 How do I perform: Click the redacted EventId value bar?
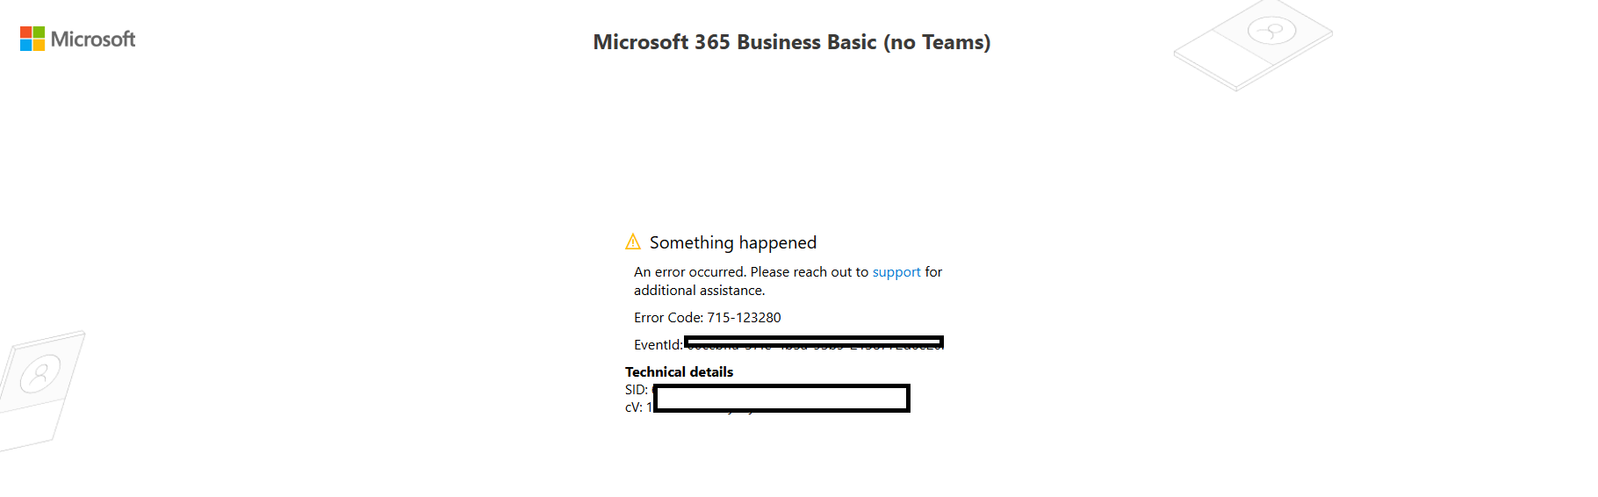(x=814, y=342)
